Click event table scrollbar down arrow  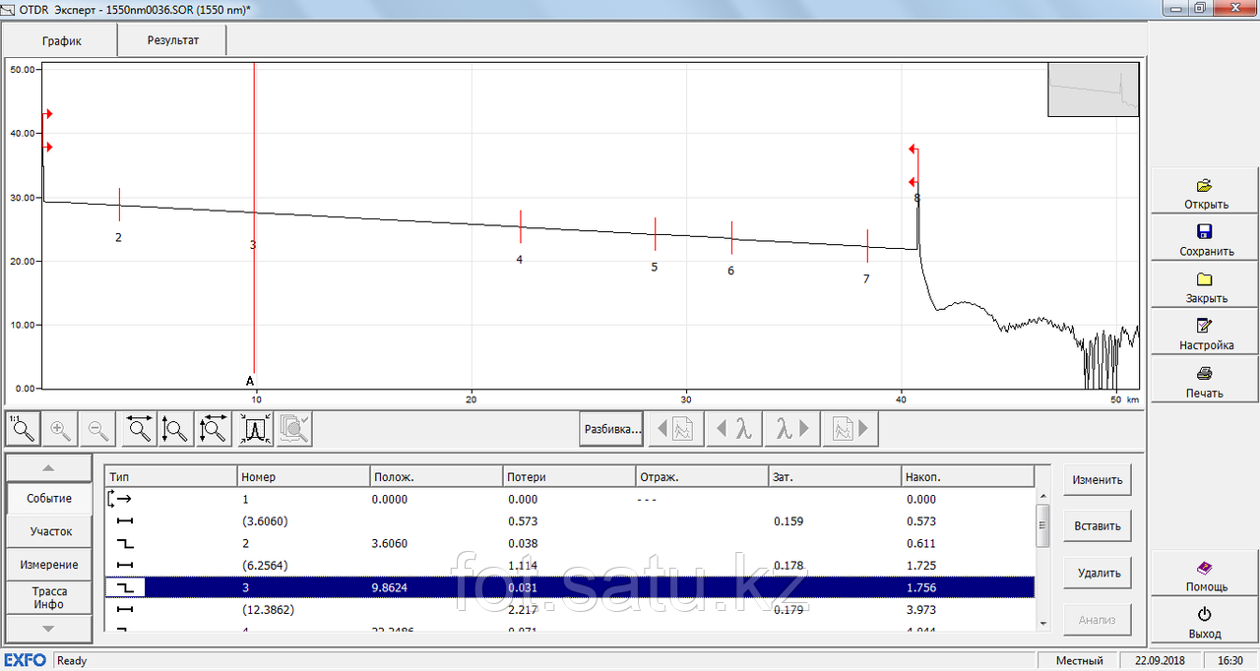point(1042,623)
